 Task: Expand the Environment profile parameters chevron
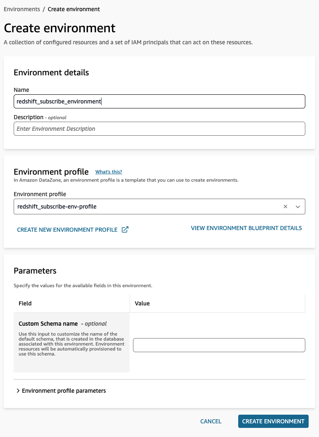coord(18,391)
